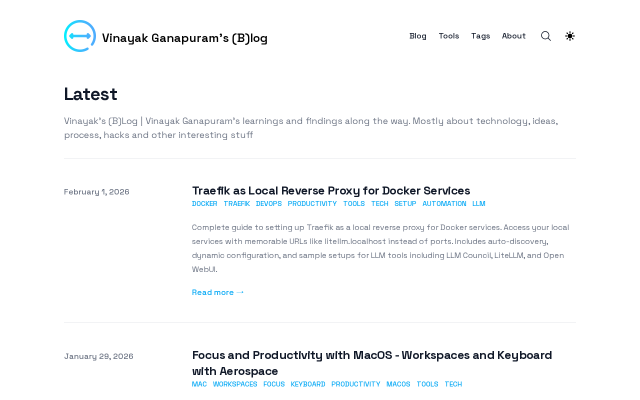Click the site title Vinayak Ganapuram's (B)log
640x400 pixels.
[184, 38]
